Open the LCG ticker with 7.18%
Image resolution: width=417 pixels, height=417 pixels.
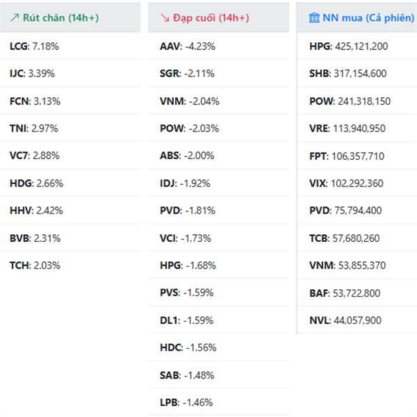point(35,47)
